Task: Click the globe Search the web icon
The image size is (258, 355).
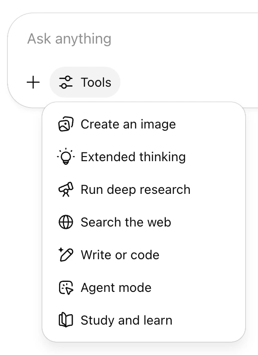Action: click(x=66, y=222)
